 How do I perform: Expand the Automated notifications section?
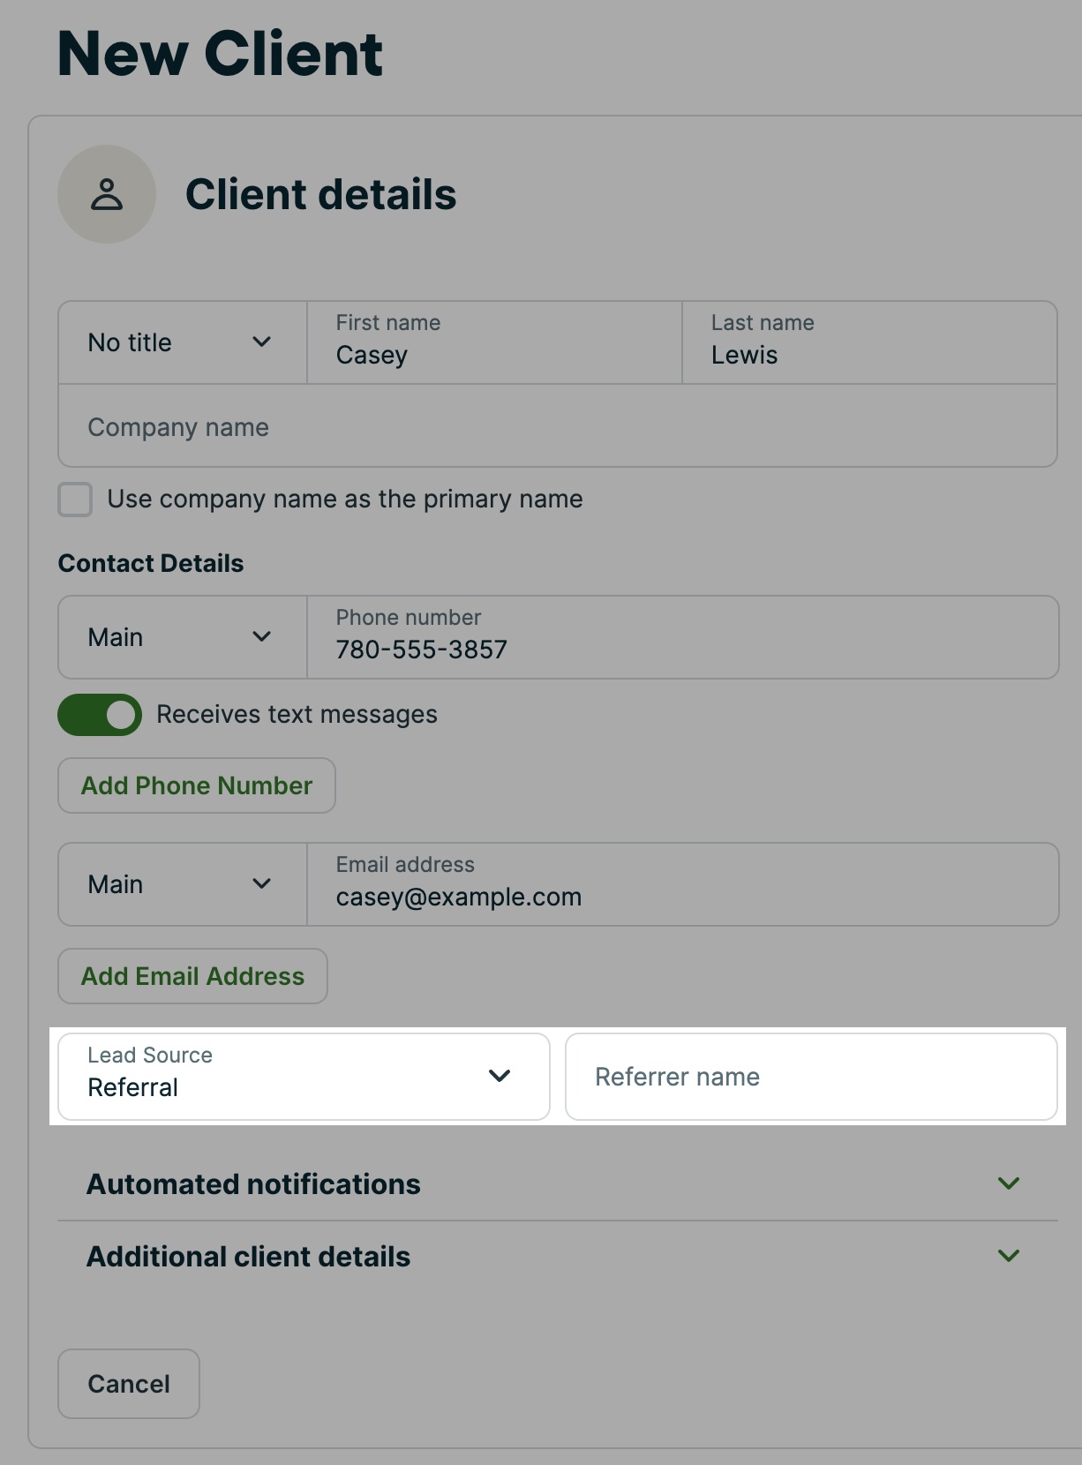point(254,1184)
